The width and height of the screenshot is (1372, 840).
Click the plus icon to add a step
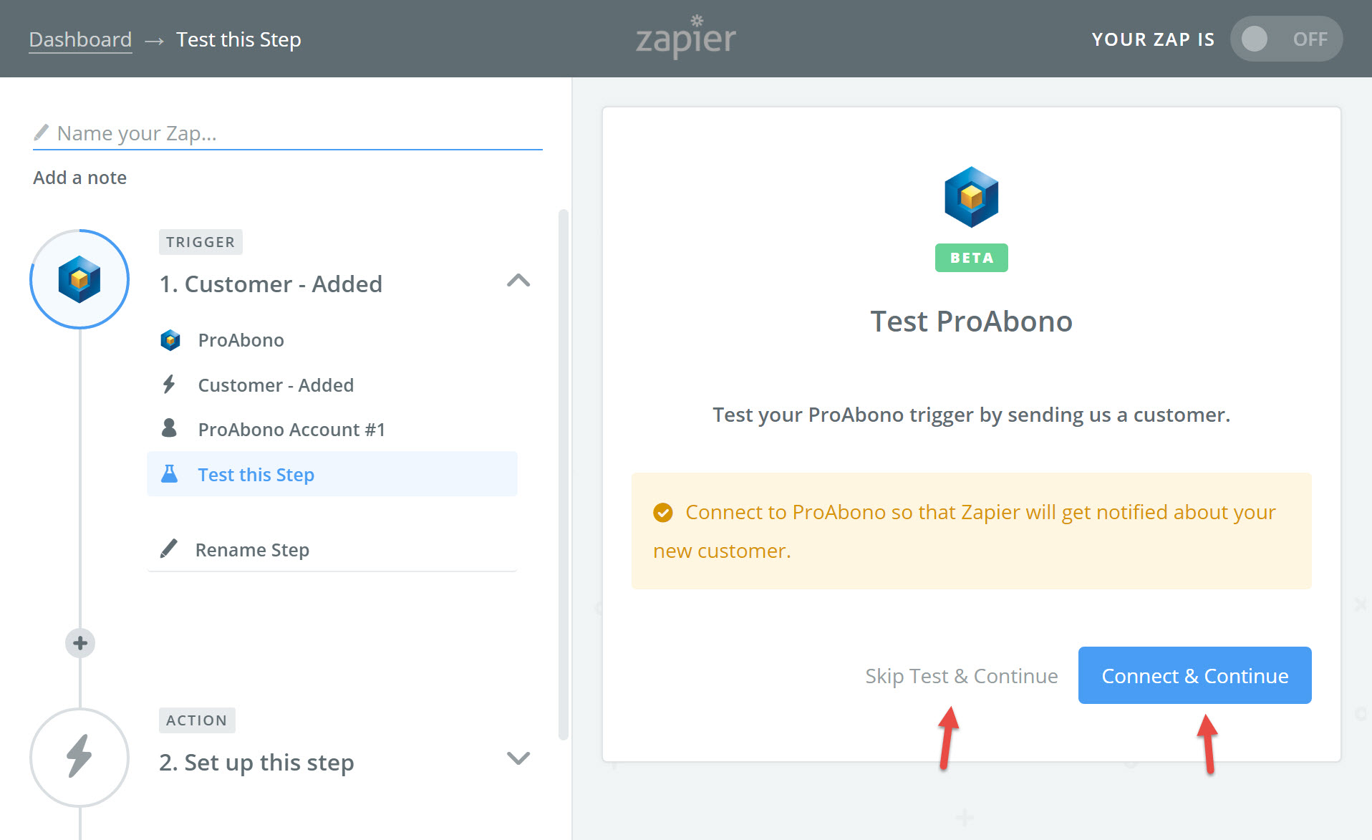point(80,643)
